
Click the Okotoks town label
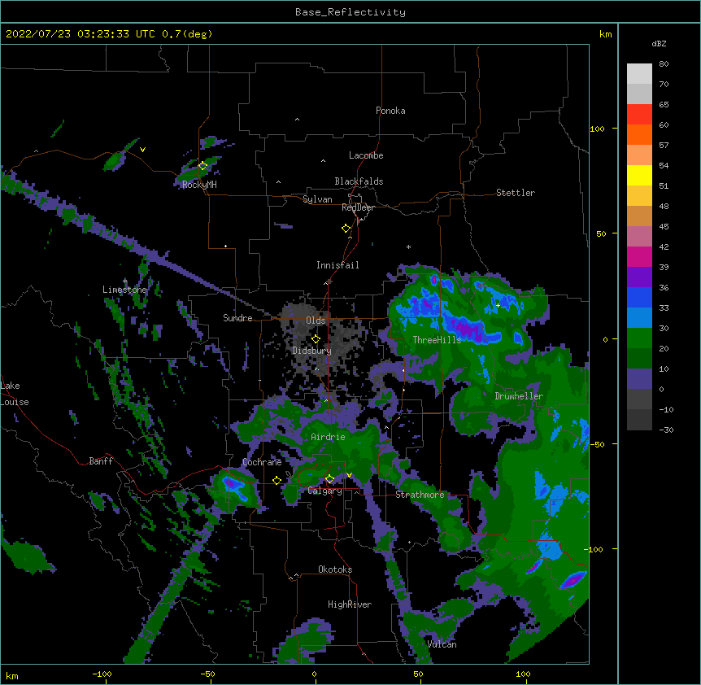pyautogui.click(x=335, y=569)
